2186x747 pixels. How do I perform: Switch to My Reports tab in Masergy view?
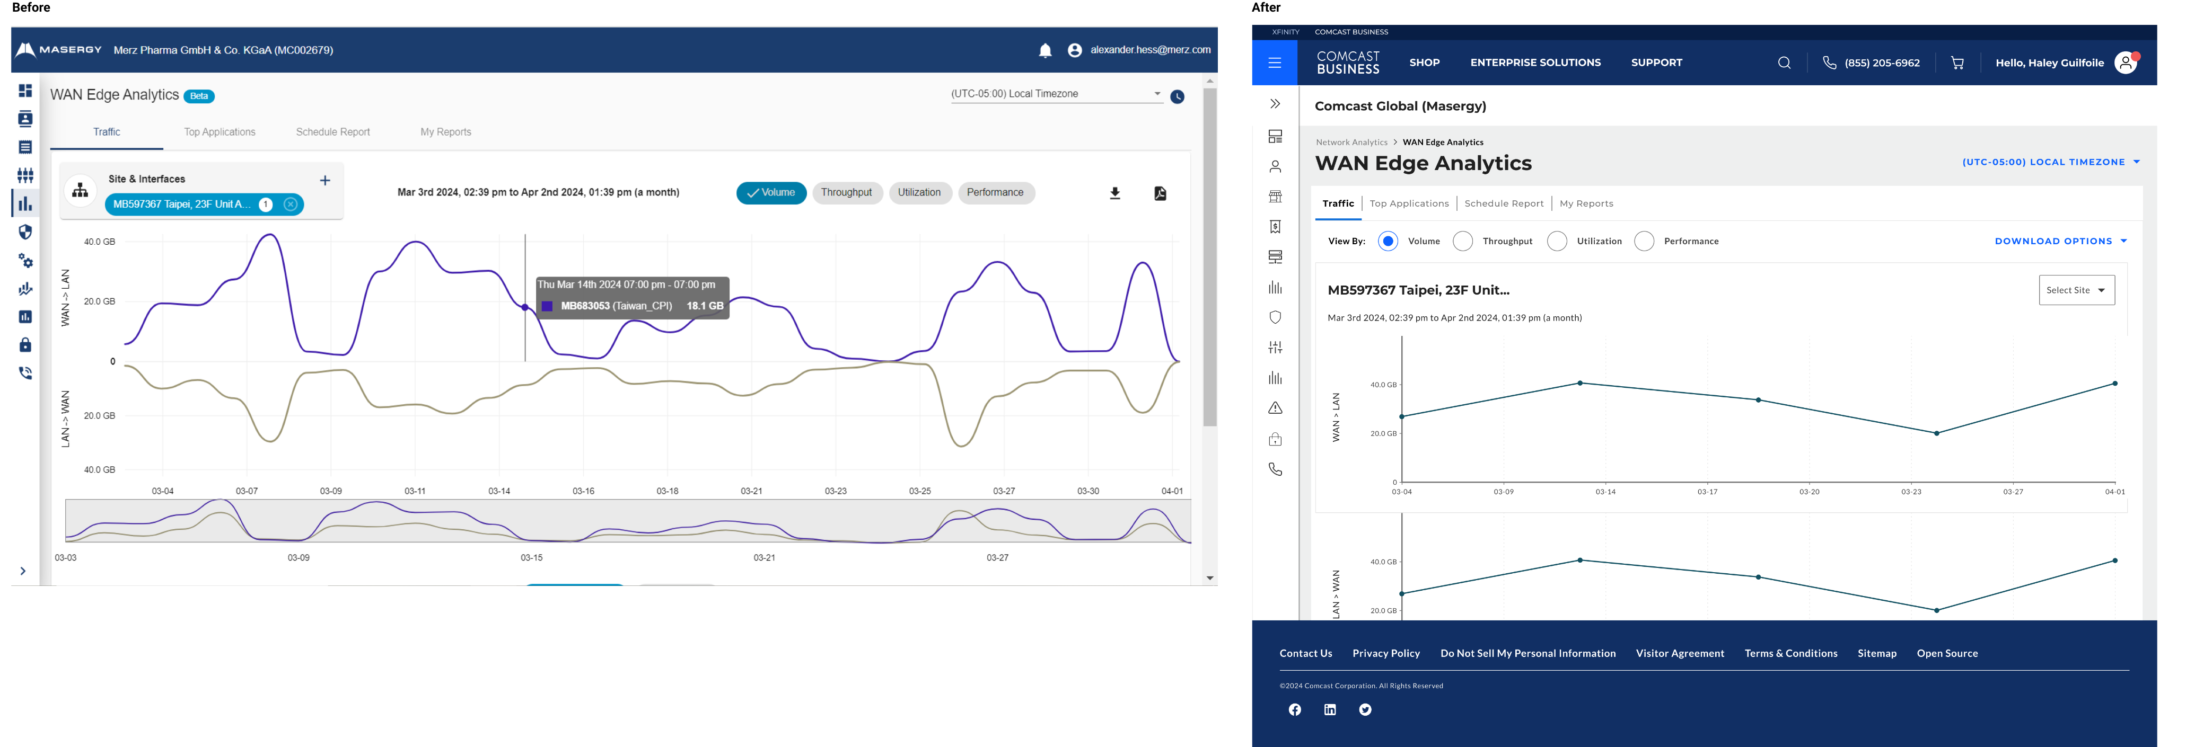point(445,132)
